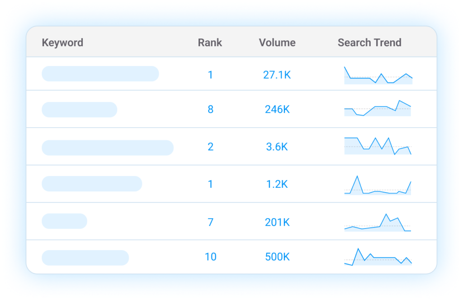Open the trend sparkline for the 500K row
Viewport: 463px width, 300px height.
pos(378,257)
